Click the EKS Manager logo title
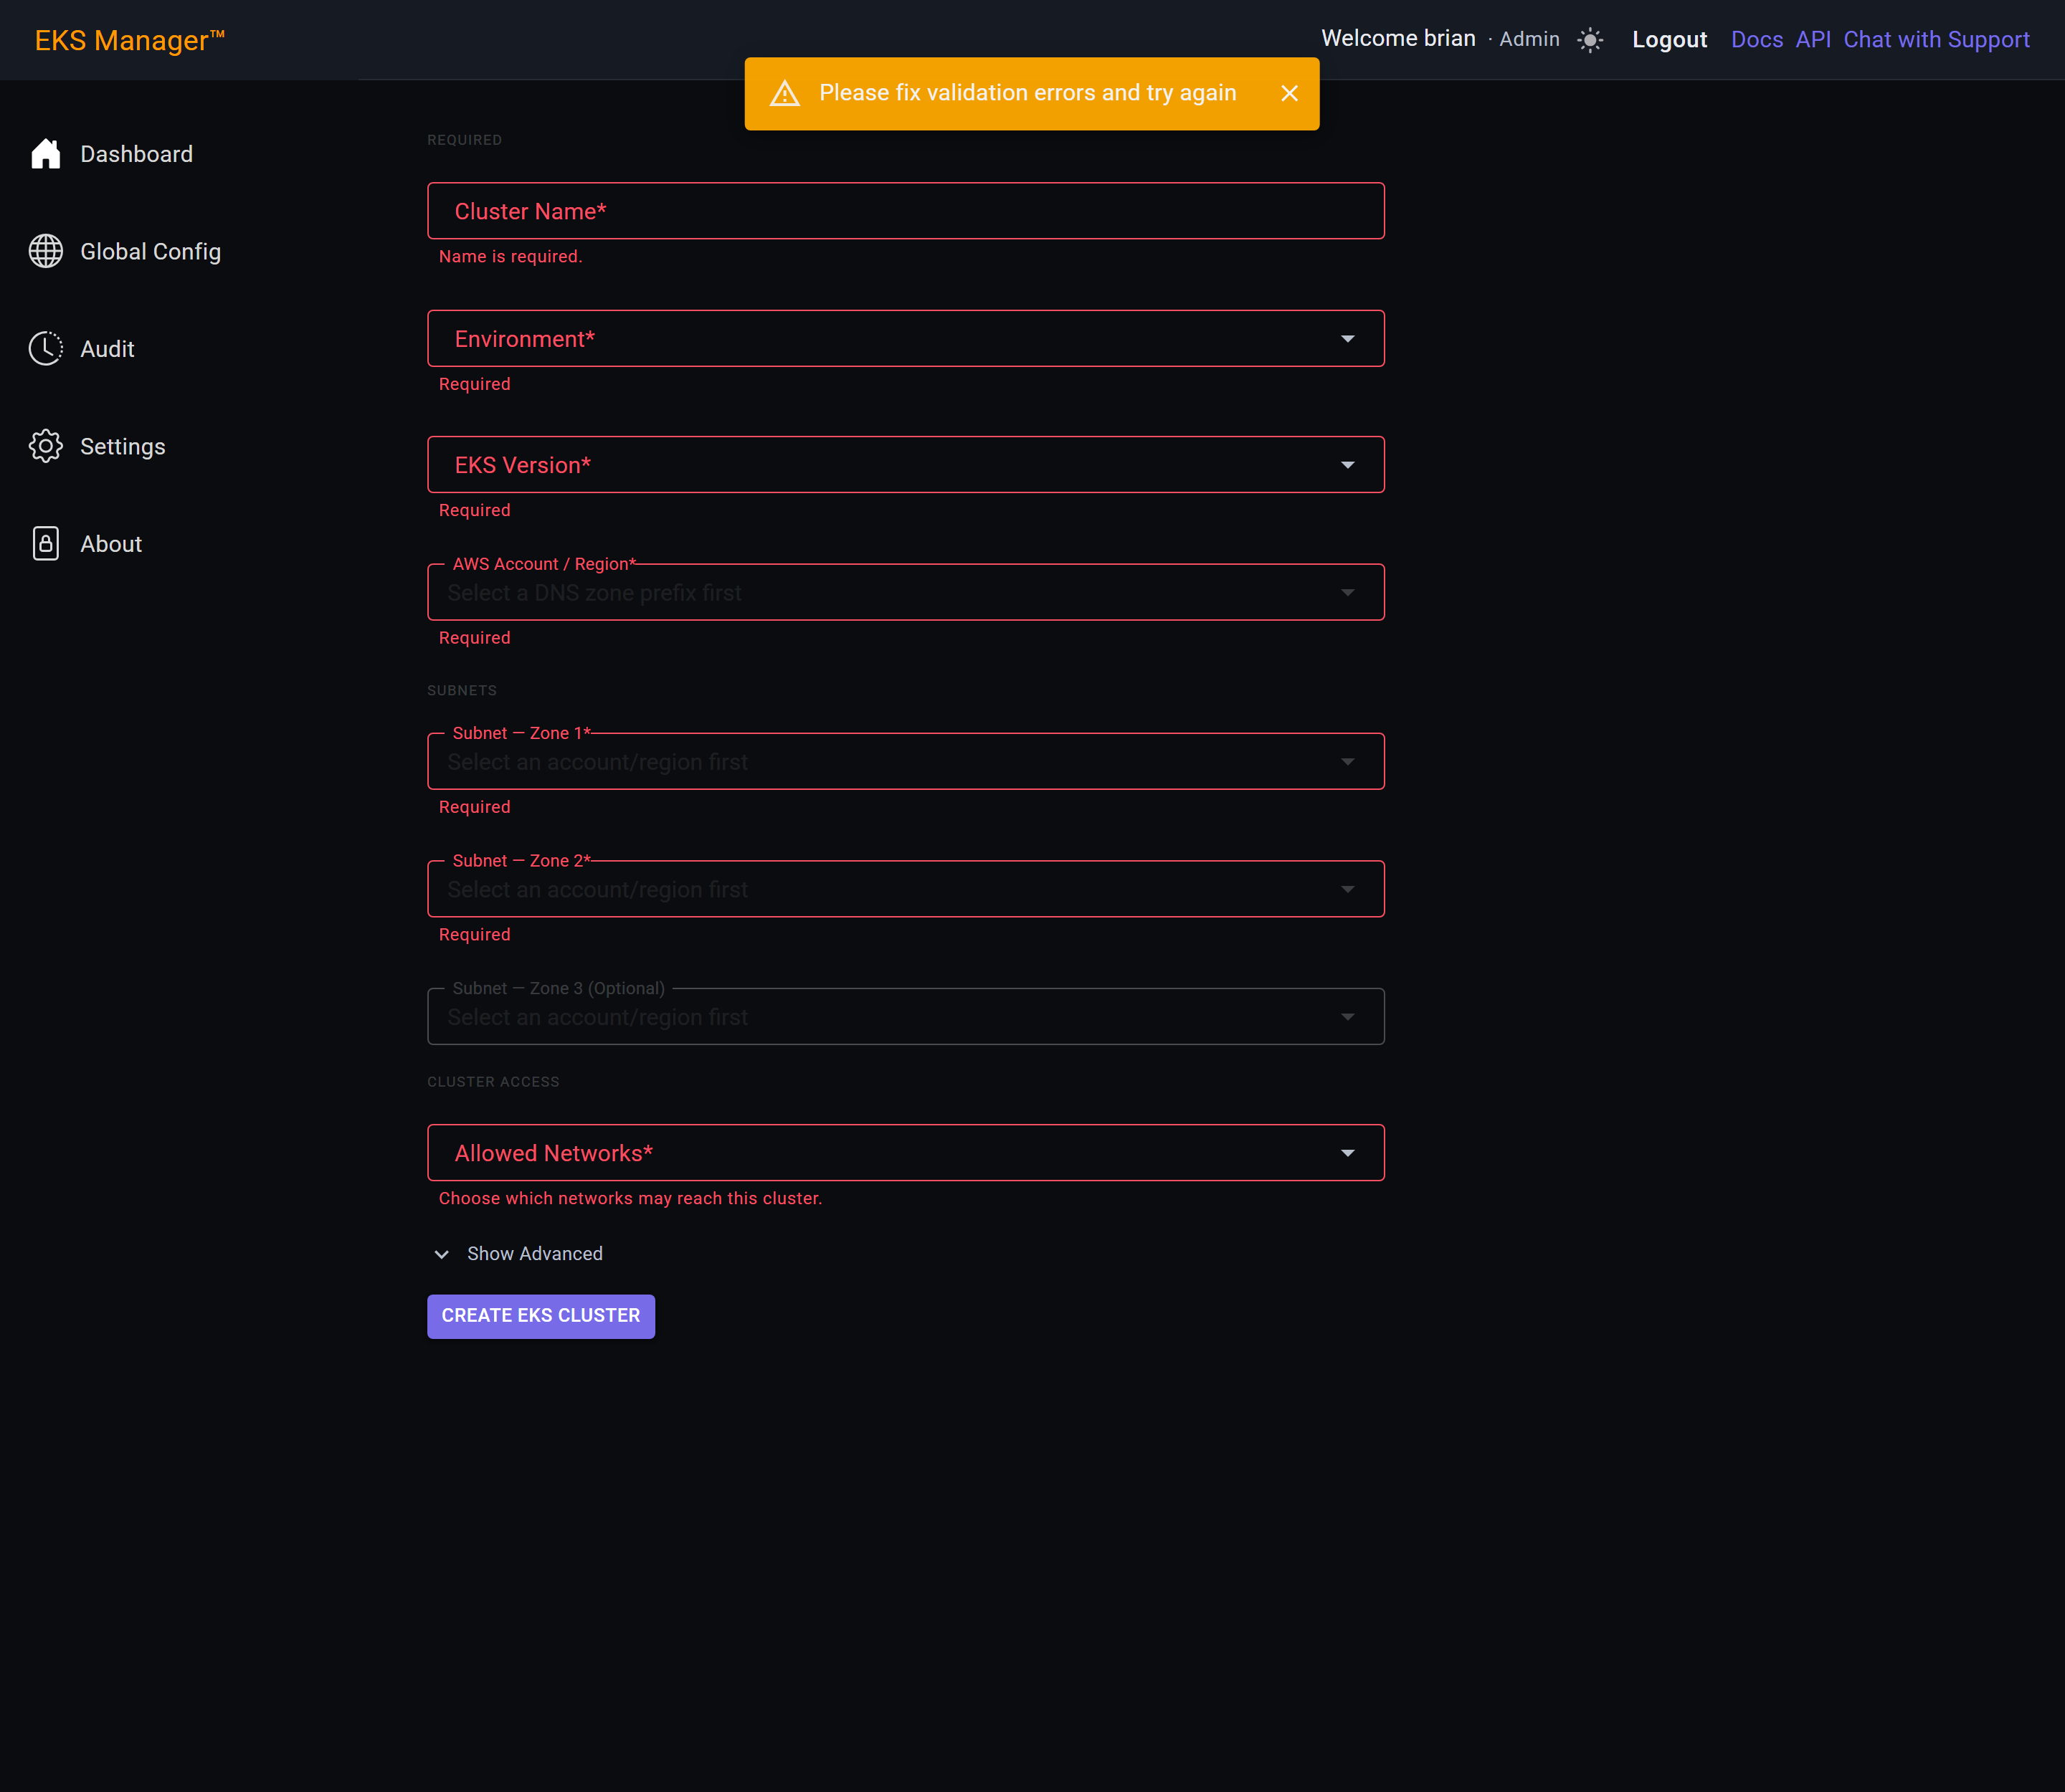Viewport: 2065px width, 1792px height. coord(130,40)
